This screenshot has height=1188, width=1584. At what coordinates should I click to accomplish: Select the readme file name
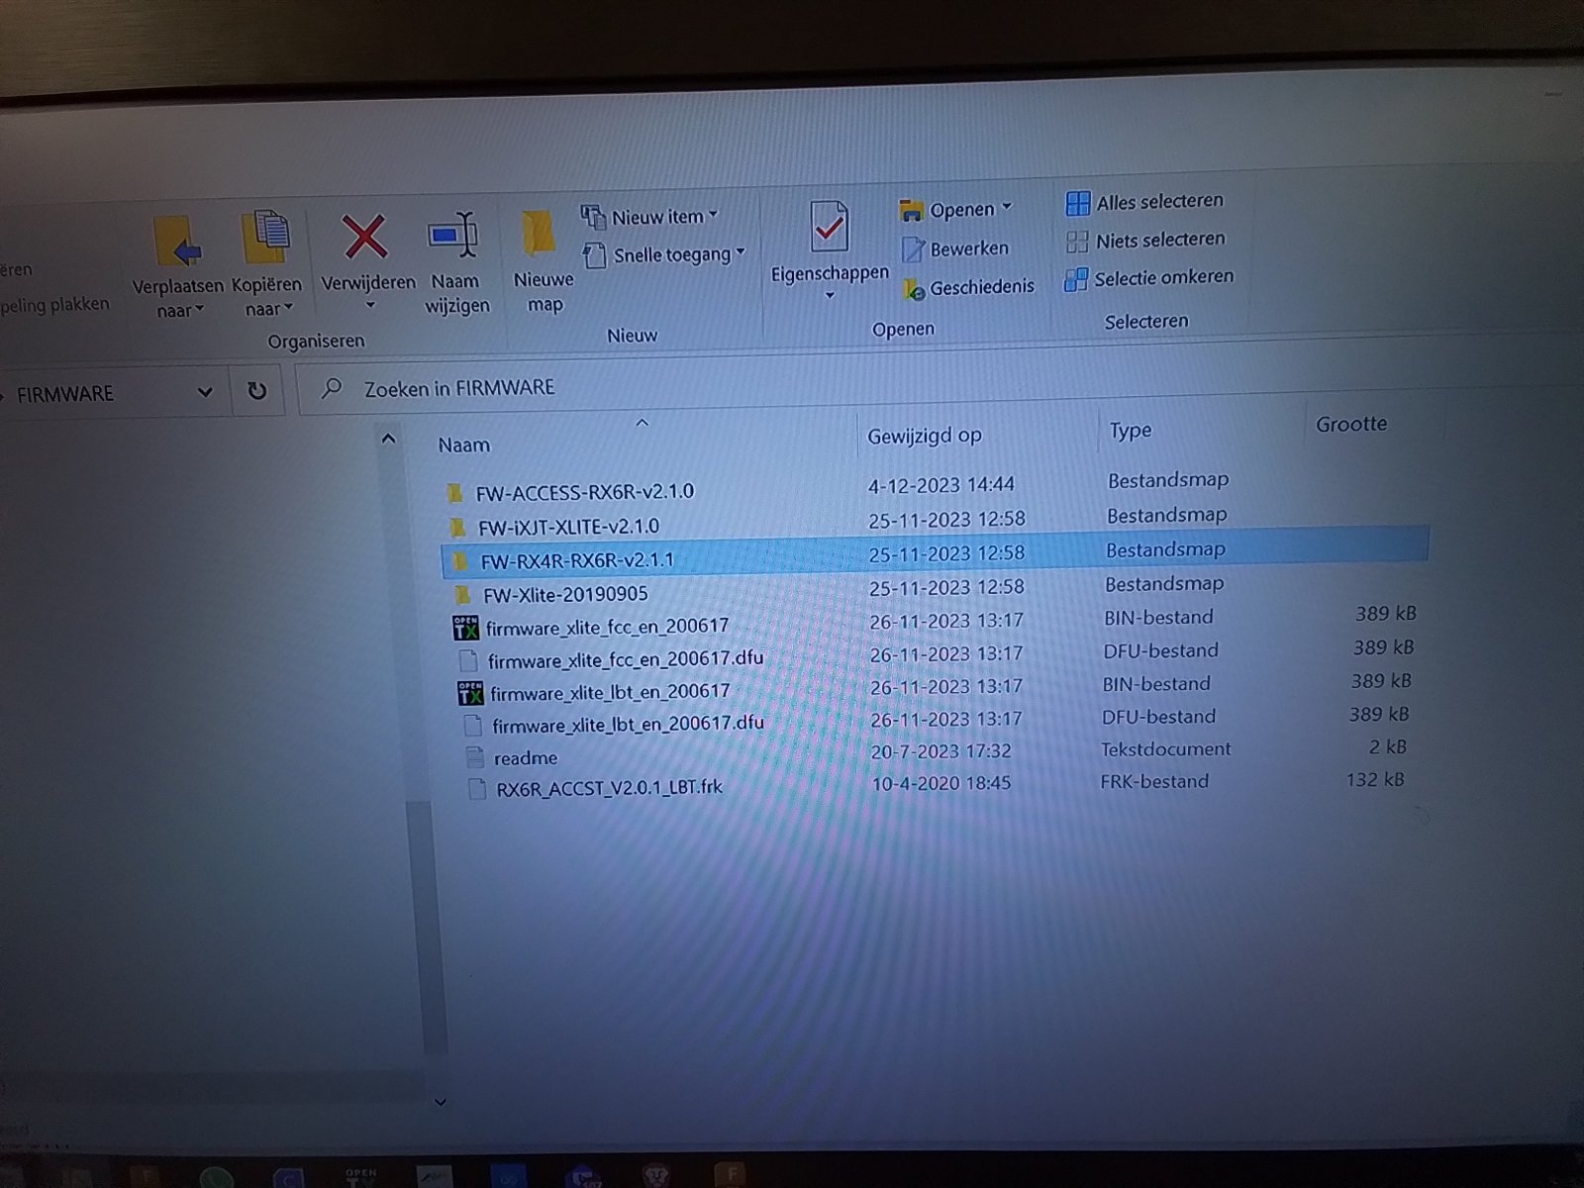click(526, 758)
